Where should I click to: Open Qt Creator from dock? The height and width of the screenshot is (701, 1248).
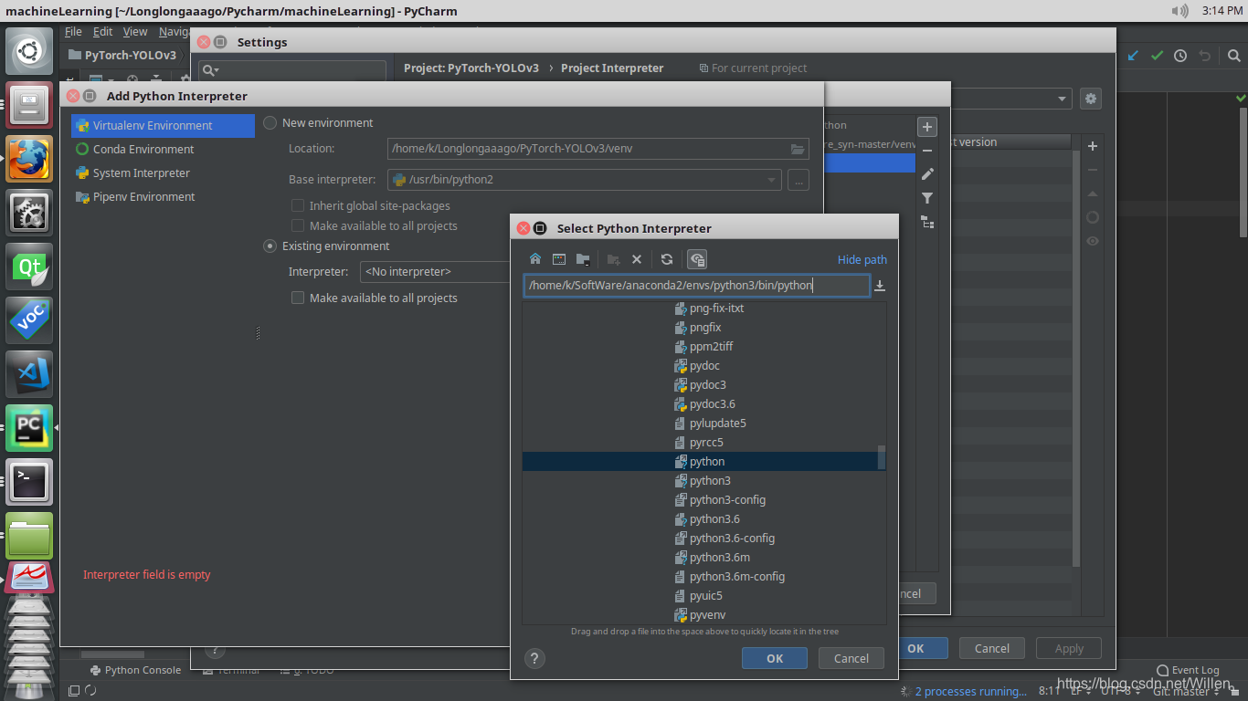tap(30, 267)
